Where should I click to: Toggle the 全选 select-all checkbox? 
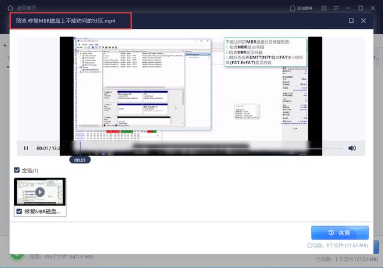[17, 170]
